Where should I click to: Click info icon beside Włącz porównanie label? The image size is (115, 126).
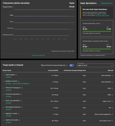pyautogui.click(x=67, y=65)
